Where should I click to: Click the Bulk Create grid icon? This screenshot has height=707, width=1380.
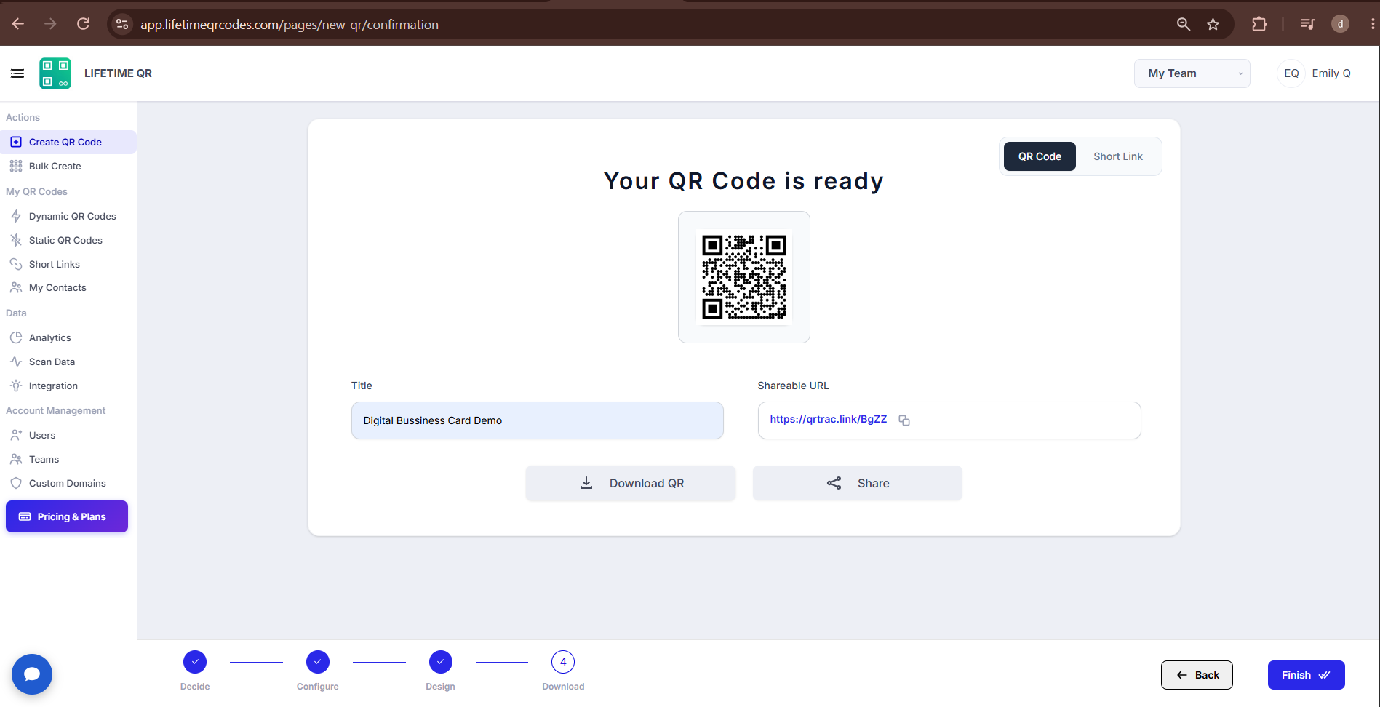pyautogui.click(x=16, y=166)
